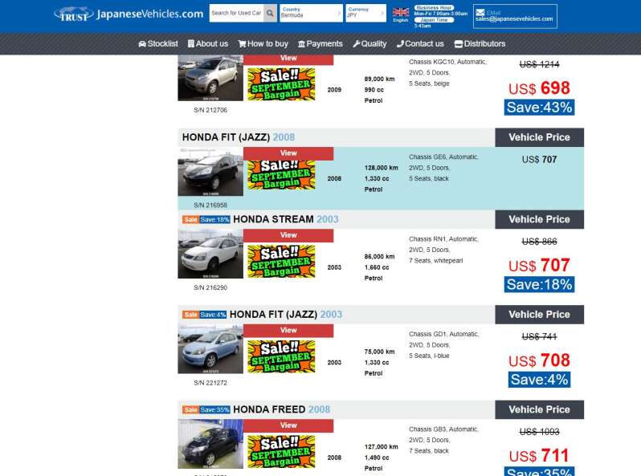Open the Distributors menu

(x=480, y=43)
